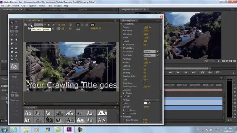
Task: Click the white fill Color swatch
Action: tap(145, 103)
